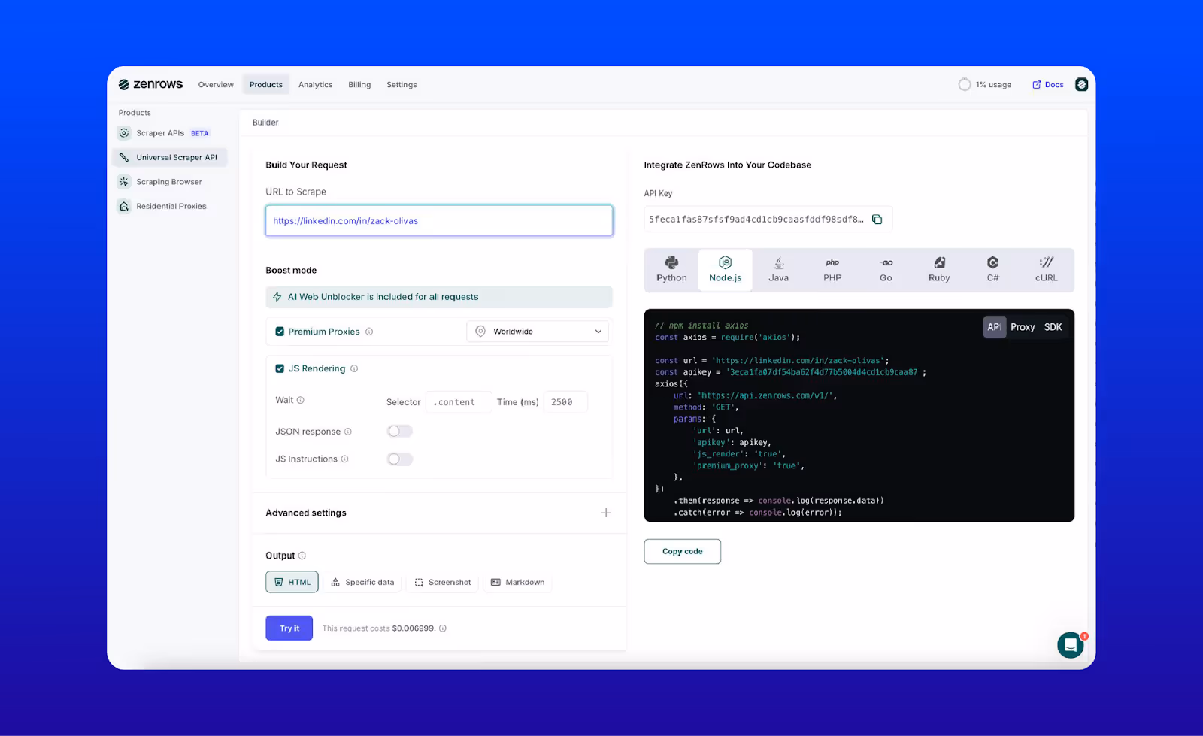
Task: Open the Analytics tab
Action: point(315,85)
